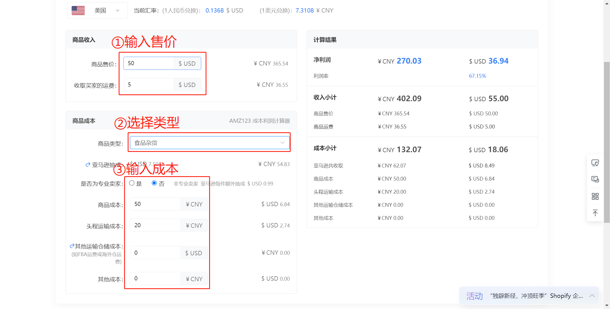Open the Shopify 活动 promotion link
The width and height of the screenshot is (610, 309).
(x=536, y=296)
